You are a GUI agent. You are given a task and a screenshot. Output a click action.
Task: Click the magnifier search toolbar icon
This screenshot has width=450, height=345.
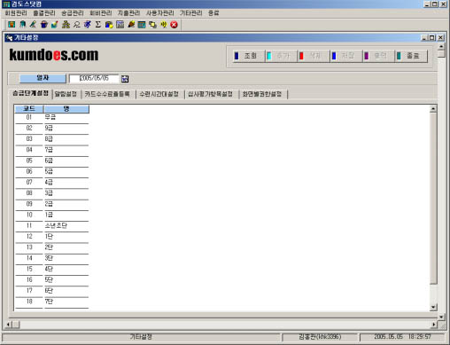click(77, 25)
